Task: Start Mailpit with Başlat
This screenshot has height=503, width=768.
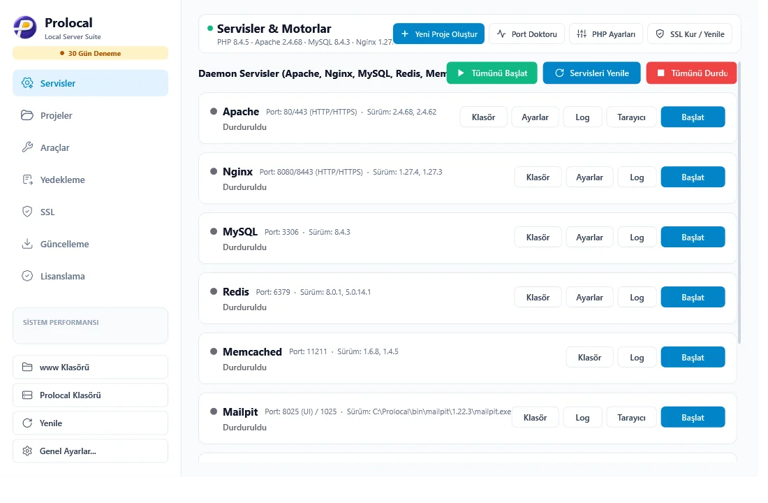Action: tap(693, 417)
